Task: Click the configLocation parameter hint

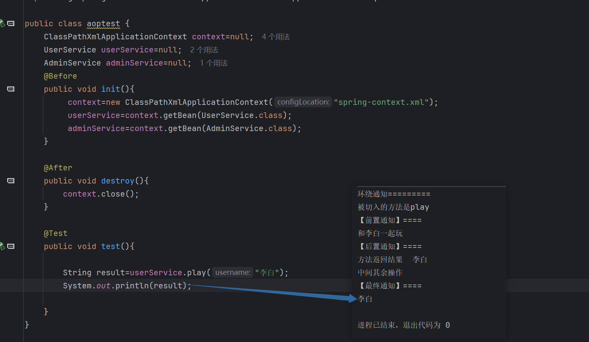Action: coord(303,102)
